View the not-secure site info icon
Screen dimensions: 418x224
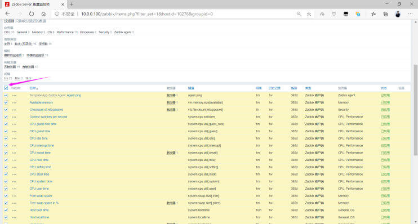[x=57, y=14]
